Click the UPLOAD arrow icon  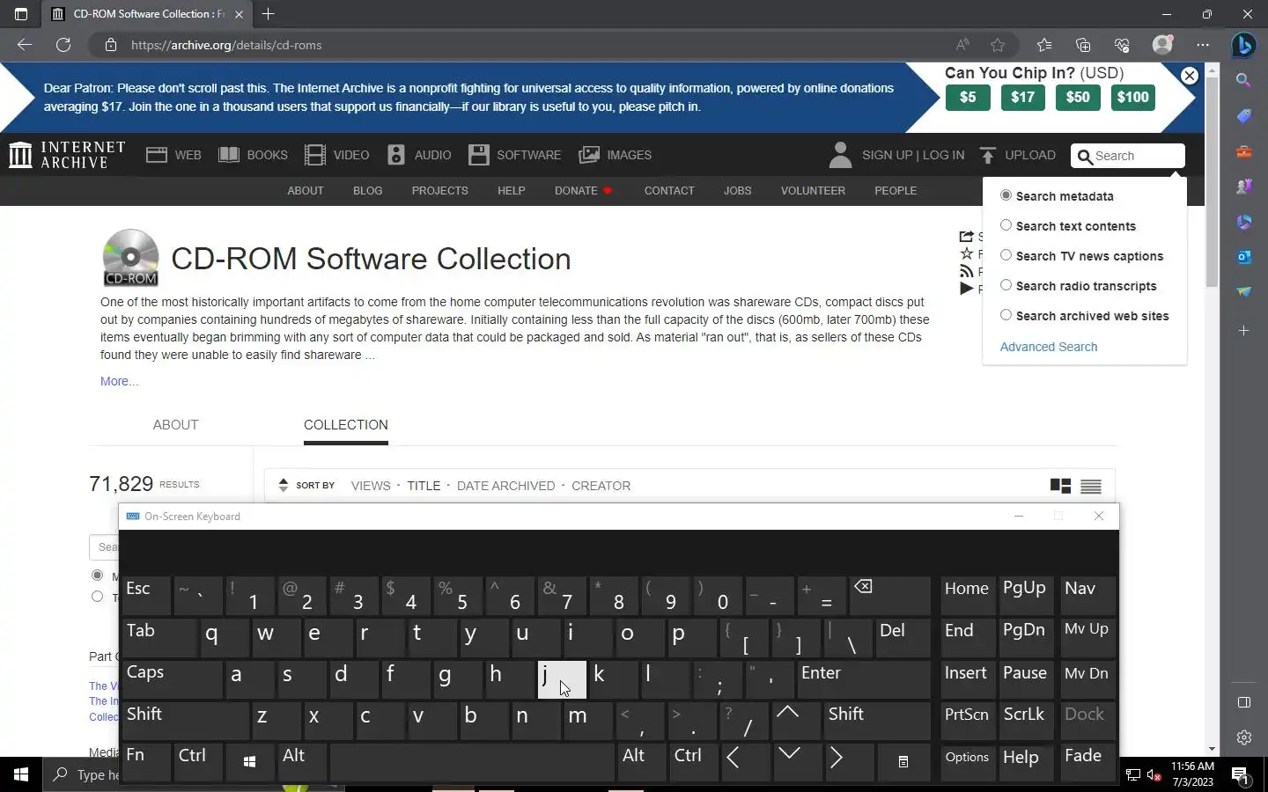point(988,155)
